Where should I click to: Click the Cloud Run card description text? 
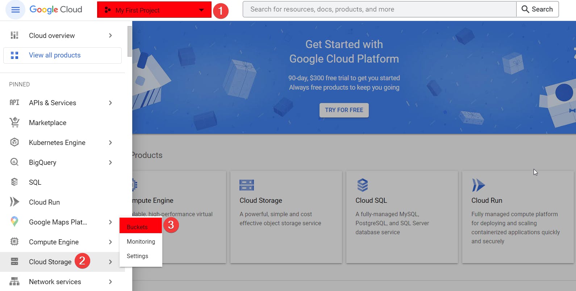pyautogui.click(x=516, y=228)
